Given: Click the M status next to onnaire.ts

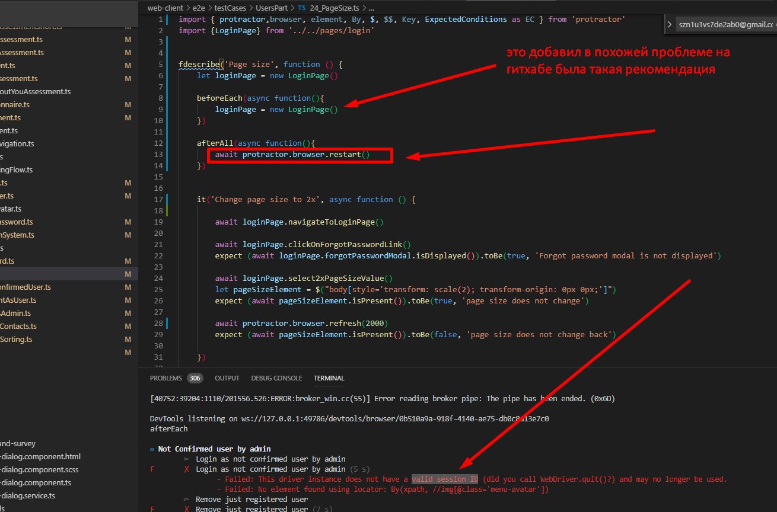Looking at the screenshot, I should click(128, 104).
